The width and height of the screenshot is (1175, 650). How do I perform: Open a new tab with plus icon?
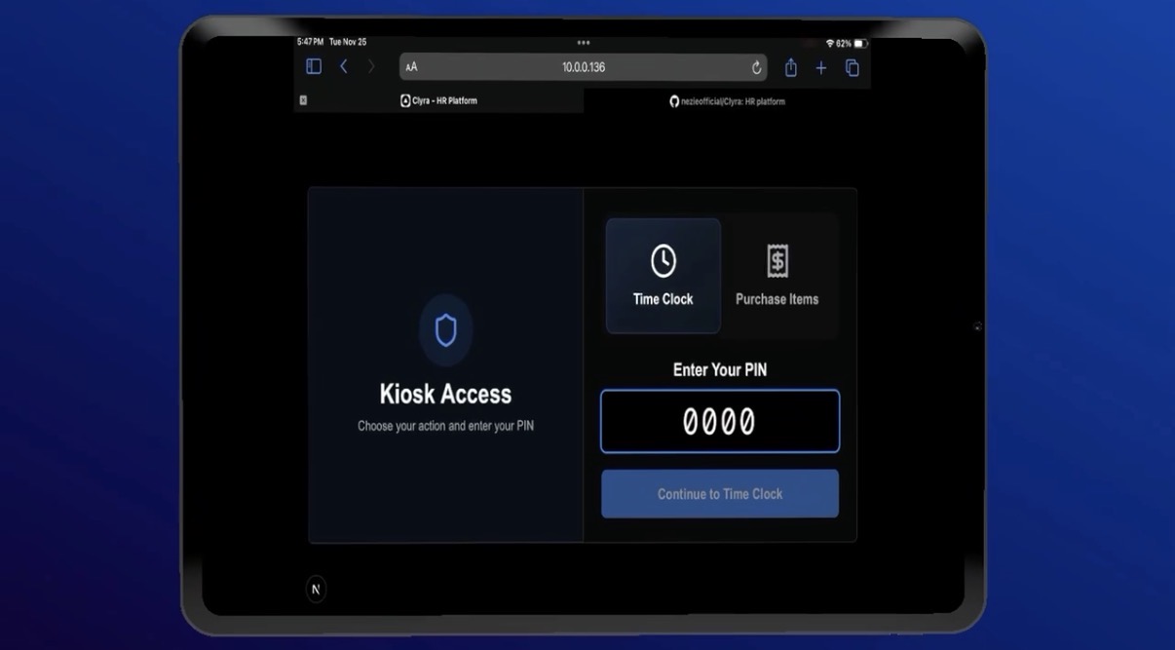821,67
